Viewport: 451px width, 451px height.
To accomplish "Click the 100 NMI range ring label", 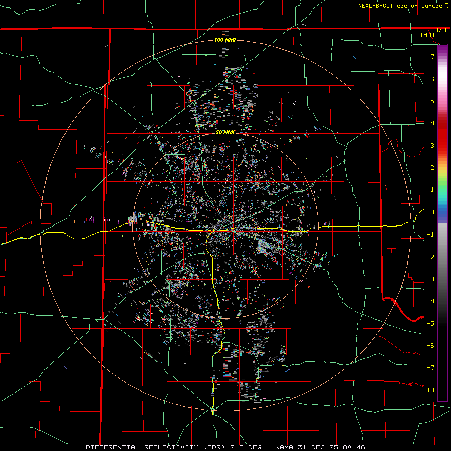I will pyautogui.click(x=225, y=40).
